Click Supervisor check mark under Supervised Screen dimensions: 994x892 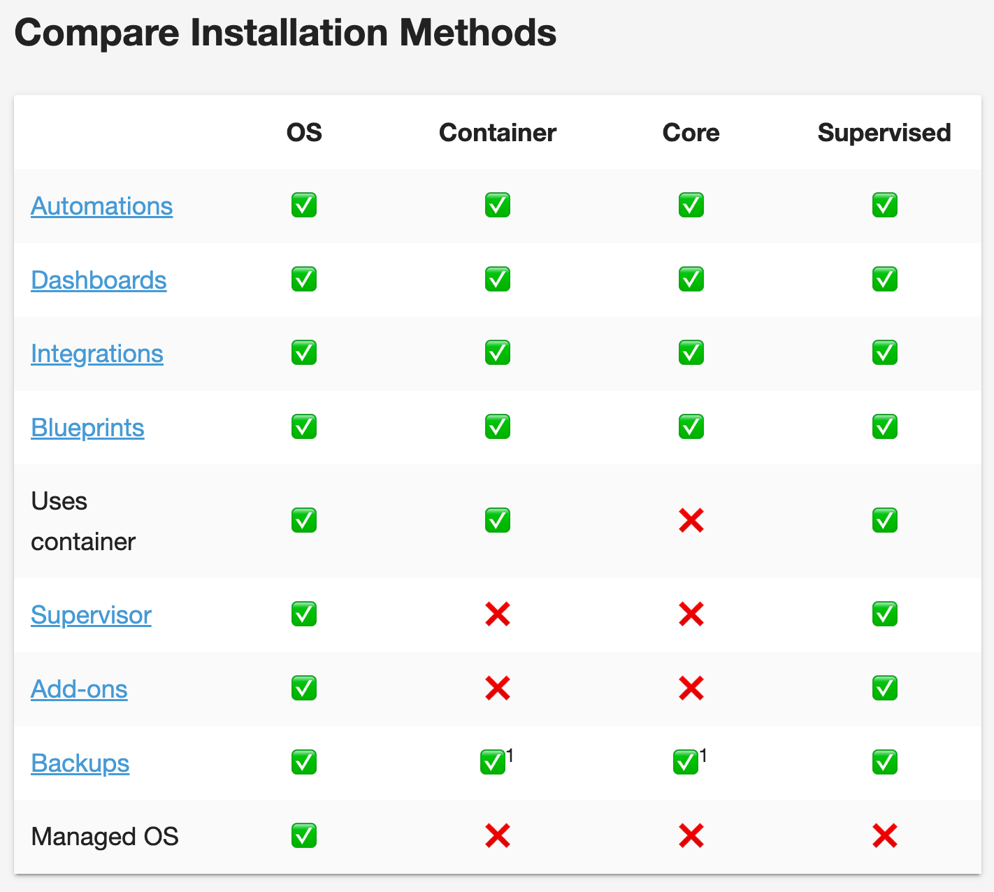[885, 614]
